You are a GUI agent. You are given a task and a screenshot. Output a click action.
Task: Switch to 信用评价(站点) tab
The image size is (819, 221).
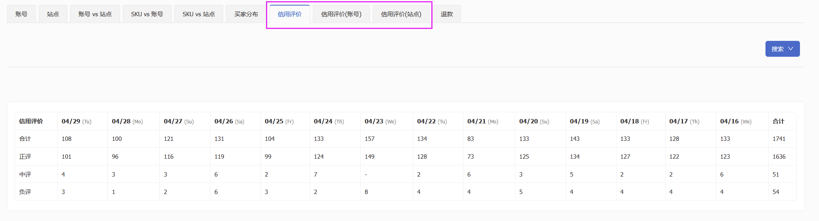401,14
